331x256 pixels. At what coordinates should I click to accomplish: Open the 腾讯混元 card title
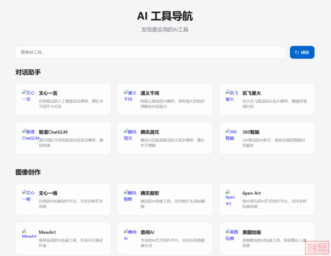coord(150,132)
